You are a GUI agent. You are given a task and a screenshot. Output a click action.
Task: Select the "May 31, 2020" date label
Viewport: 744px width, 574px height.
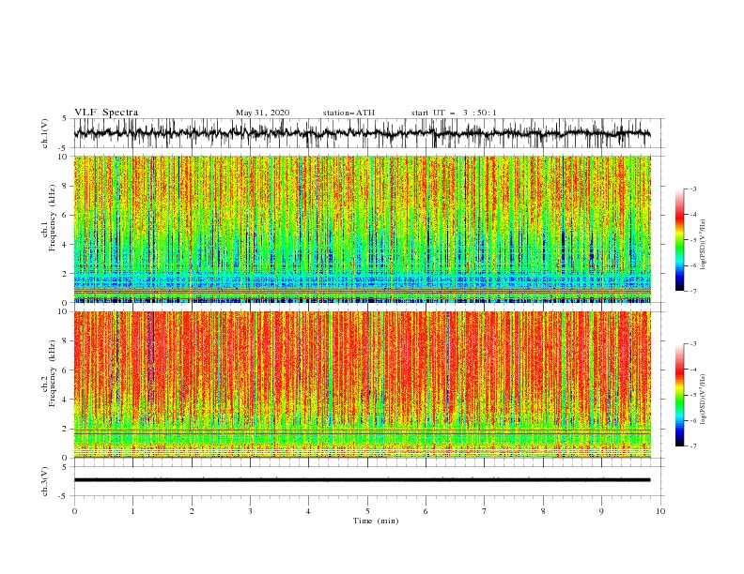point(262,113)
